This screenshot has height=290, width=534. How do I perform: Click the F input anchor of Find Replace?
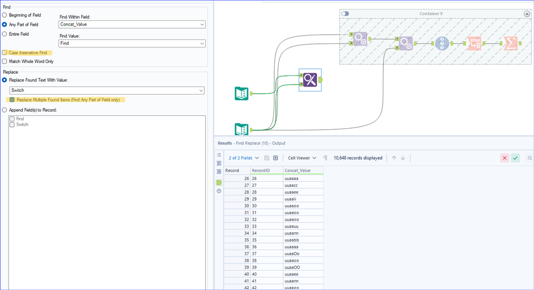point(301,75)
